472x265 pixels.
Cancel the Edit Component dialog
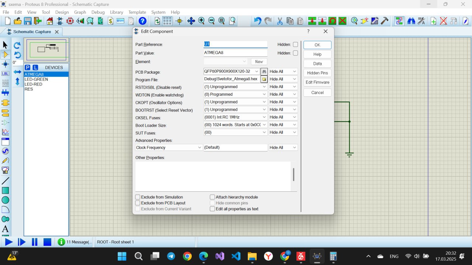coord(317,92)
